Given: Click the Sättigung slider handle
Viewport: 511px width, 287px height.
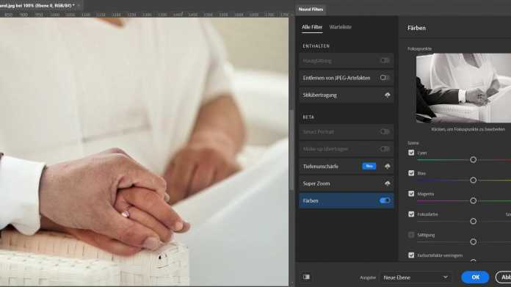Looking at the screenshot, I should pos(474,241).
